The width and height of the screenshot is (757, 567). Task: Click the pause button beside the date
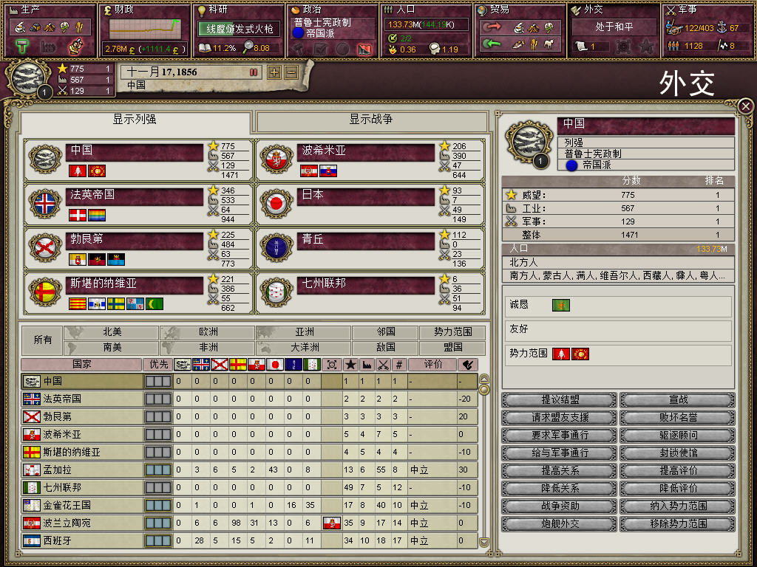pyautogui.click(x=254, y=72)
